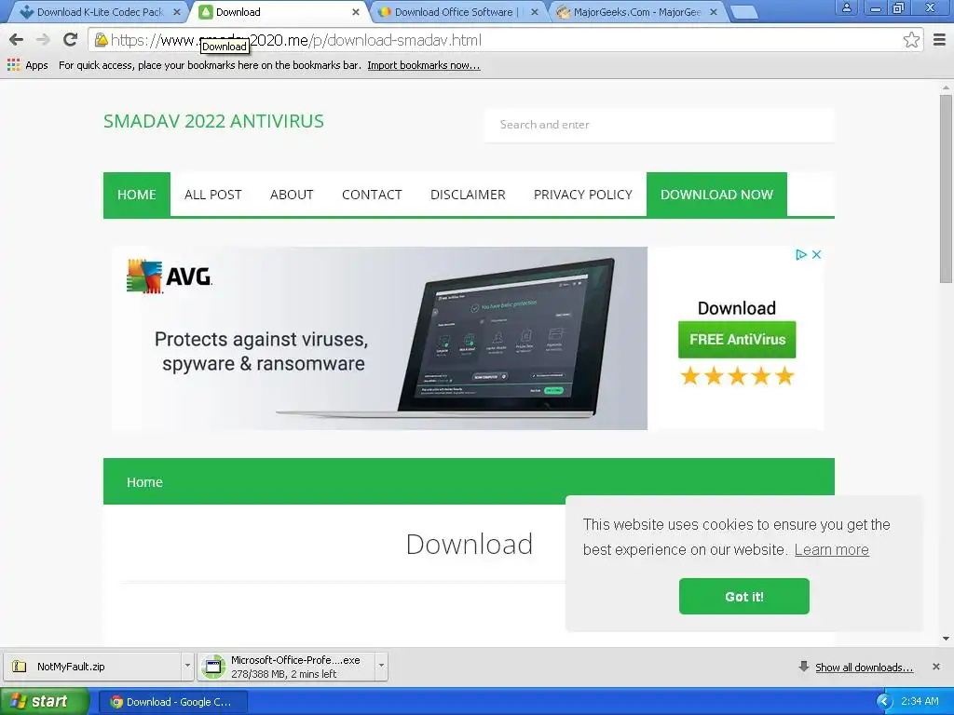Close the active Download tab

click(355, 12)
